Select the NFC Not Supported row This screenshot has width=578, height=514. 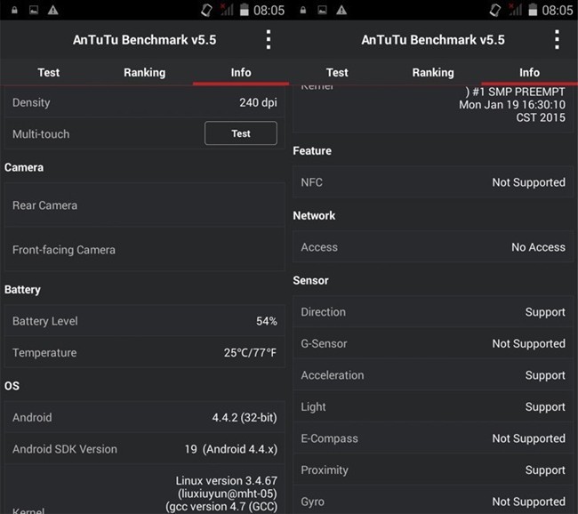(433, 182)
